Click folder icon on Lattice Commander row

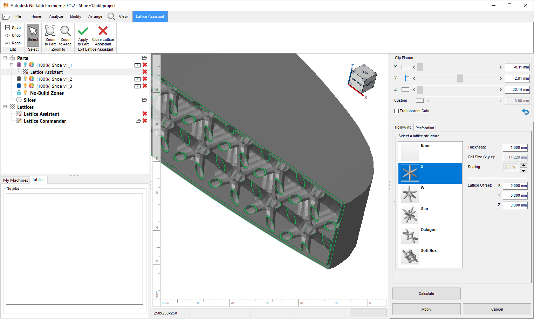(x=138, y=121)
